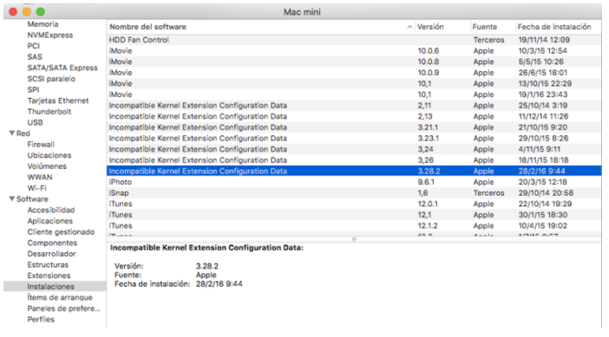Open Volúmenes under Red
This screenshot has height=337, width=609.
pyautogui.click(x=47, y=166)
